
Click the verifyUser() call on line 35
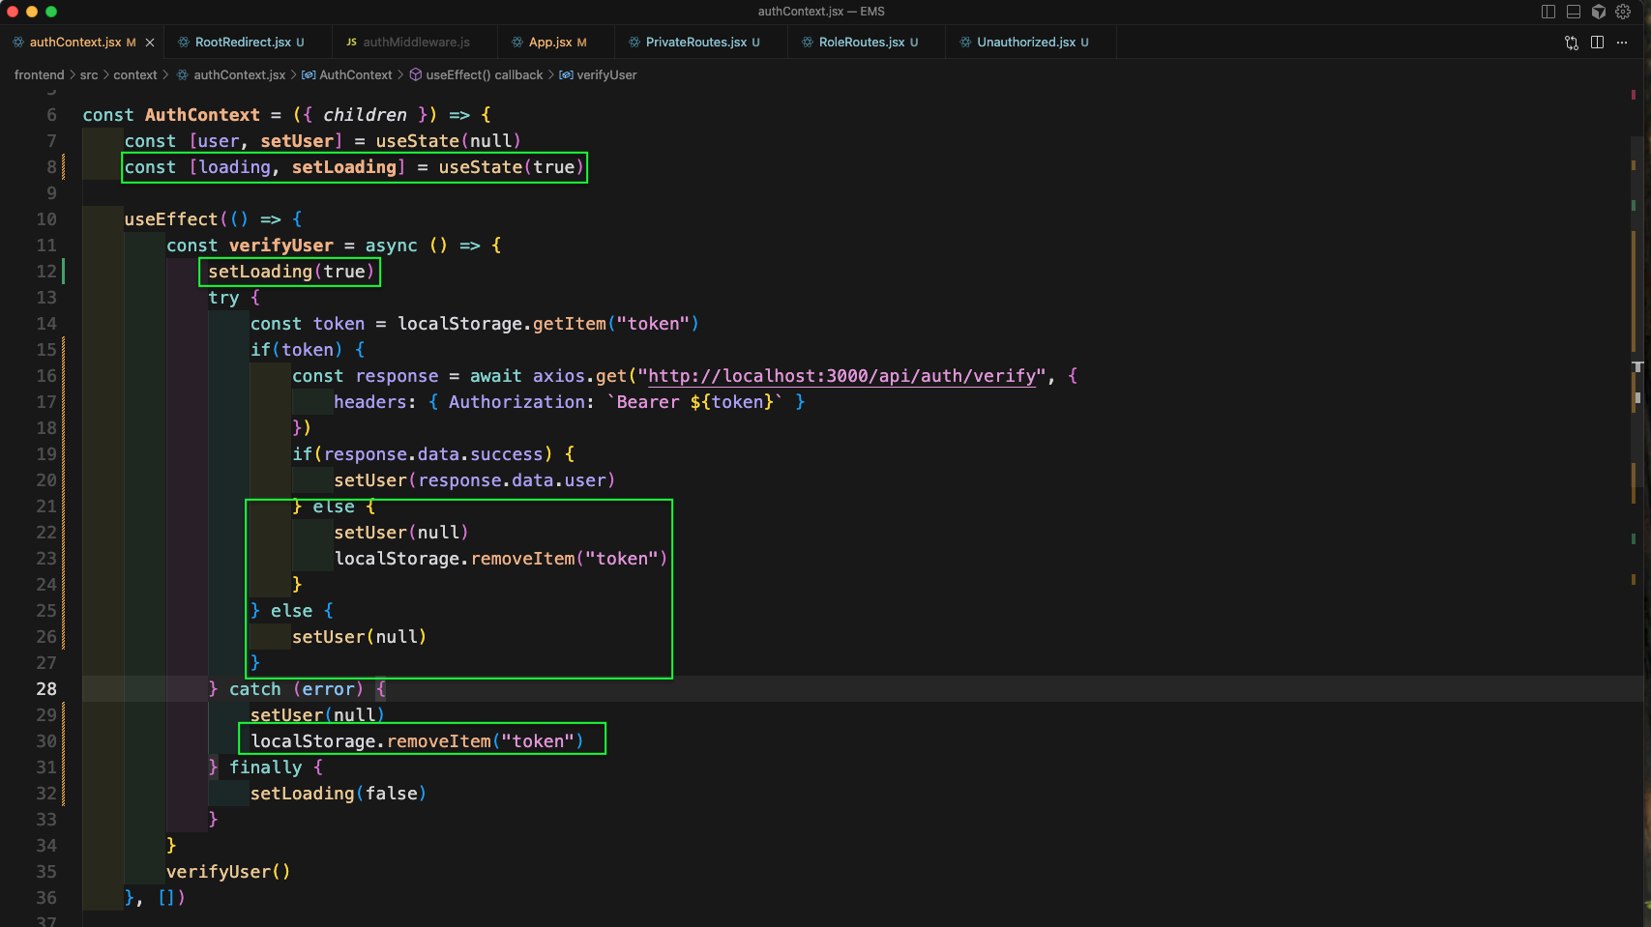228,872
